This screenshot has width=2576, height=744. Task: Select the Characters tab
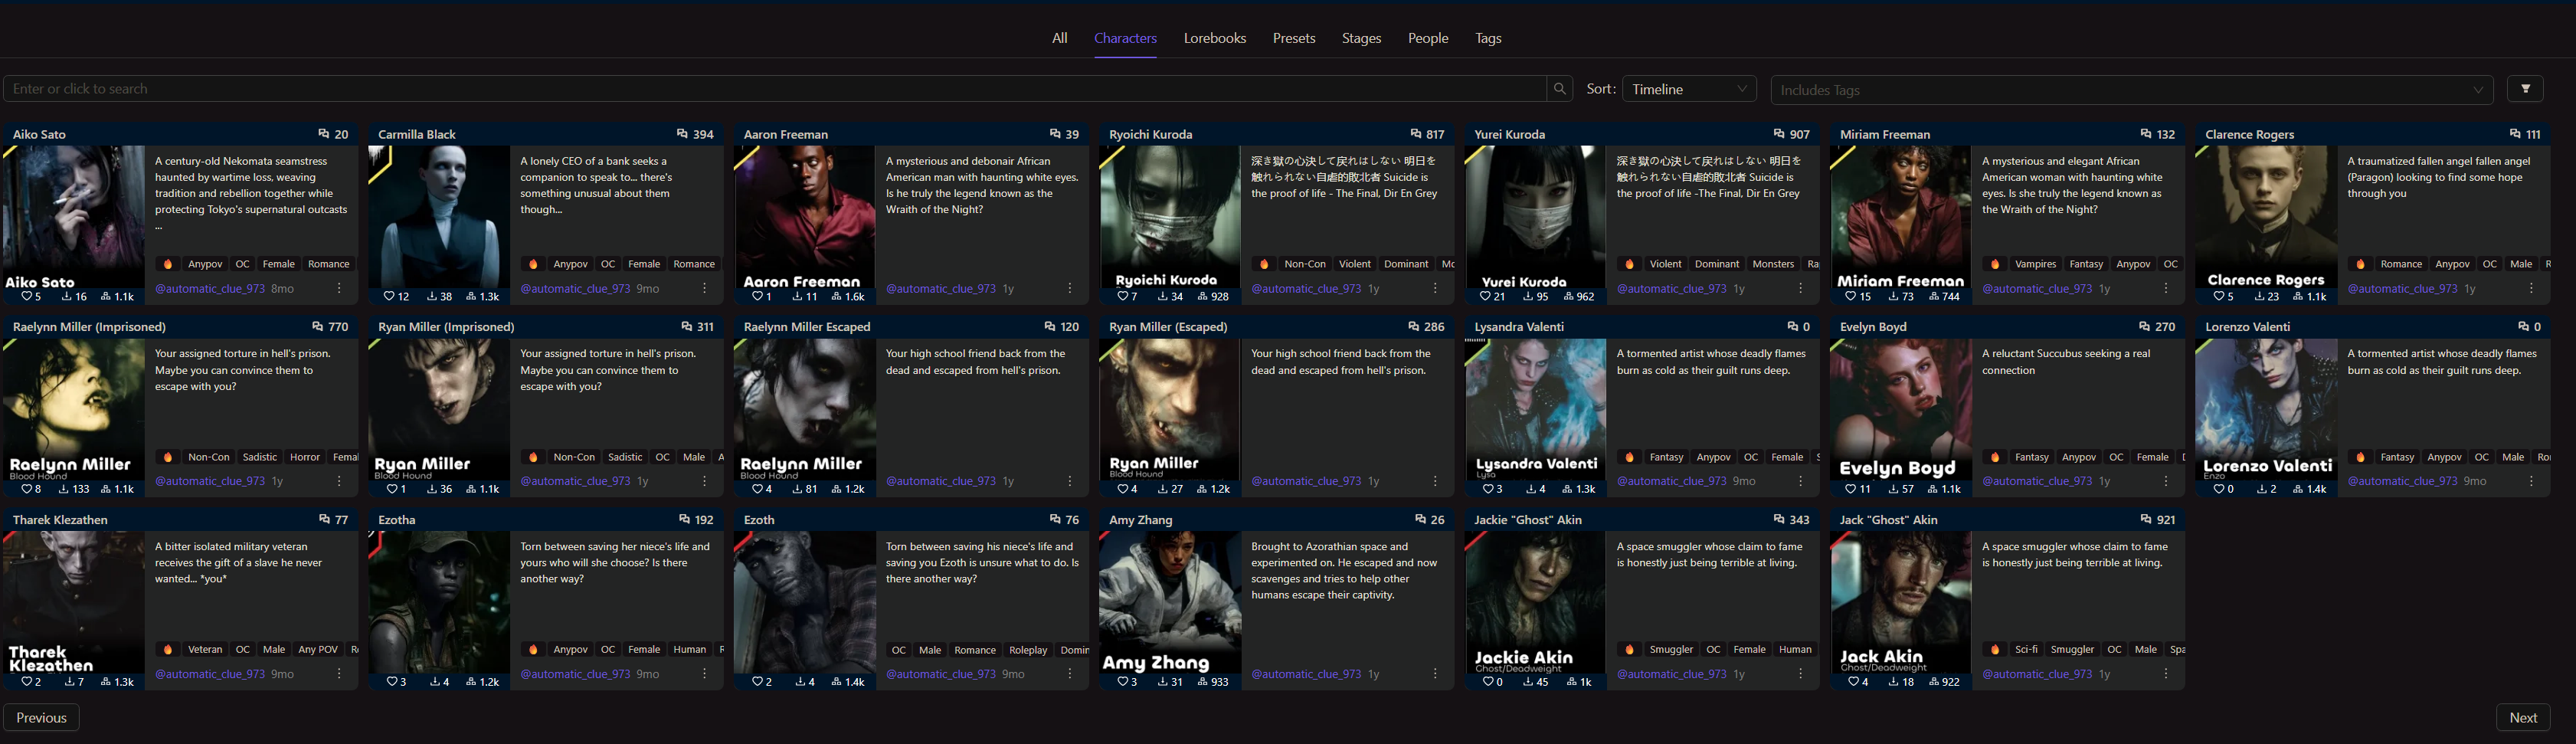coord(1125,38)
